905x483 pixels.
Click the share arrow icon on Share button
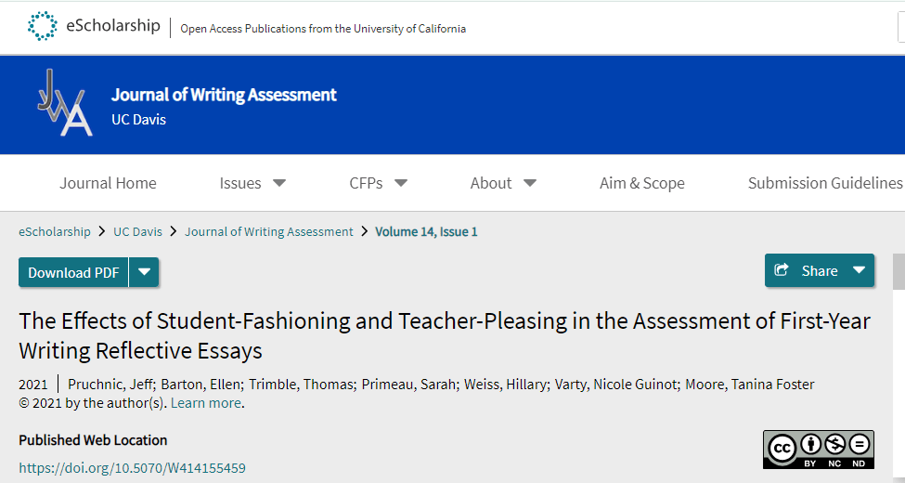[781, 269]
